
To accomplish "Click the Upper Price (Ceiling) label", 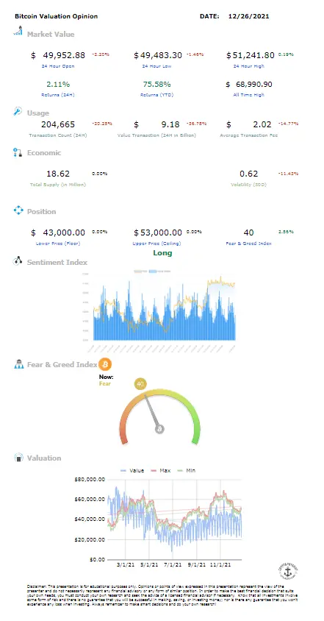I will point(156,244).
